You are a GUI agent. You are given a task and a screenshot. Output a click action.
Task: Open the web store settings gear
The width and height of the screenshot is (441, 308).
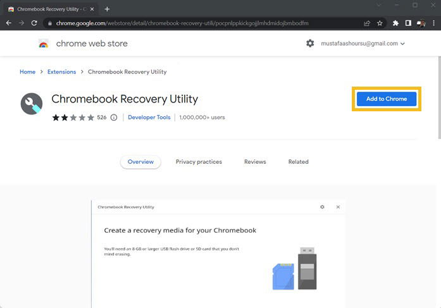click(x=310, y=43)
